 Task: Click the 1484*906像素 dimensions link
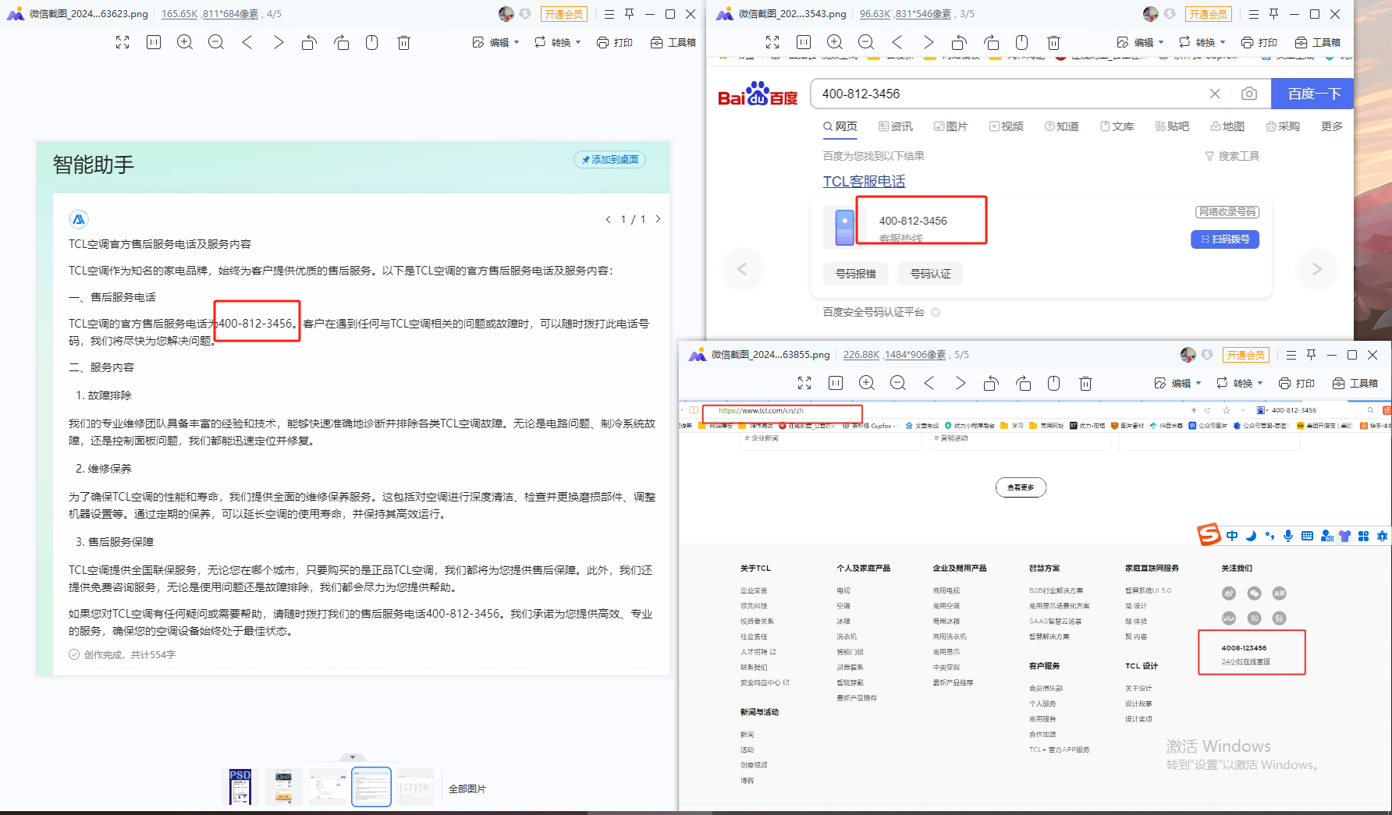915,355
